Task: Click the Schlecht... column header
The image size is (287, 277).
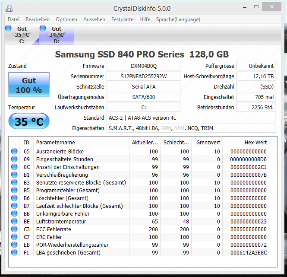Action: [176, 143]
